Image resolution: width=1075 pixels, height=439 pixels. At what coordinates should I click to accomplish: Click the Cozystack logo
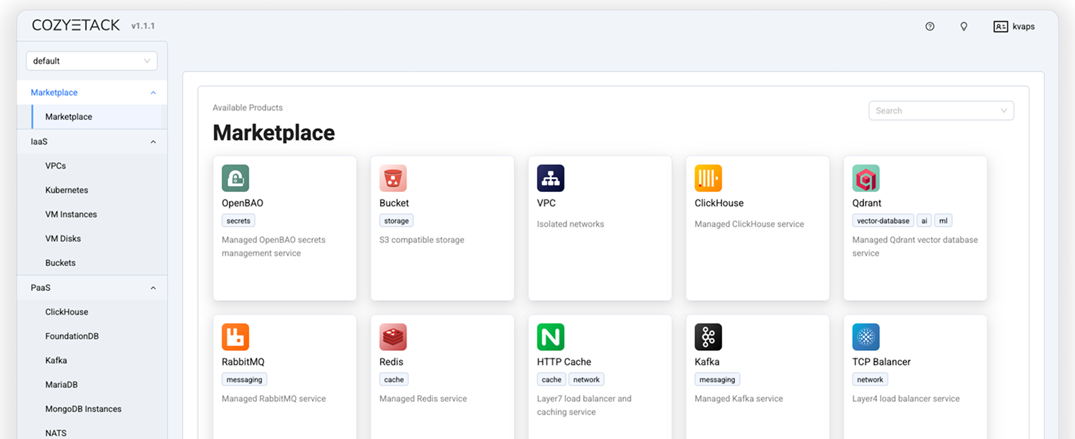[x=76, y=25]
